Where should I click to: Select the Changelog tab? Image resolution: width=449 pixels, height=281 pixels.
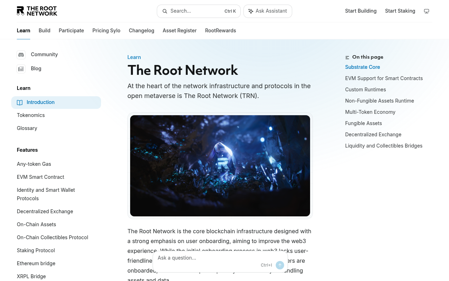pyautogui.click(x=141, y=31)
